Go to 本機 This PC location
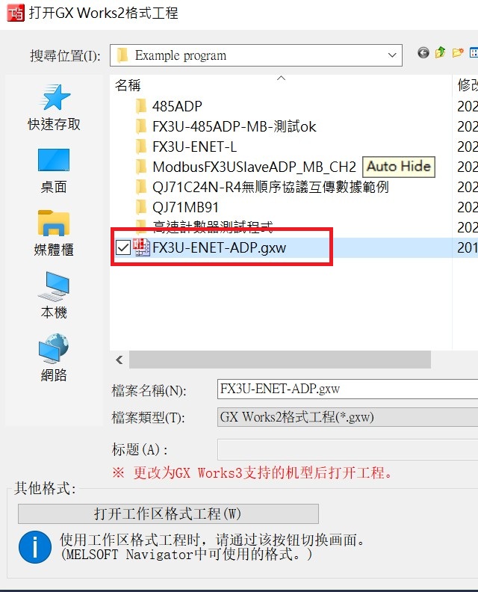Screen dimensions: 478x592 tap(54, 295)
